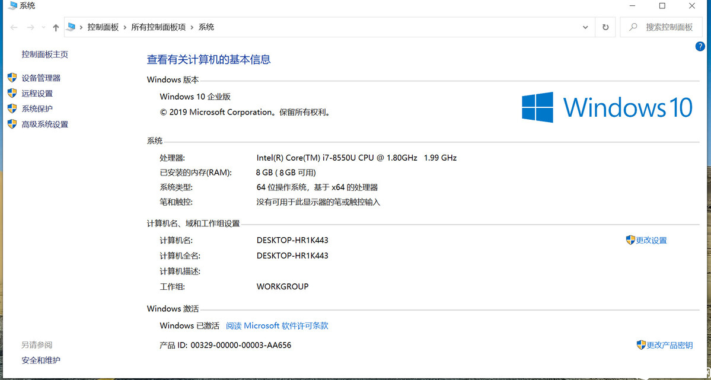Click the 没有可用于此显示器的笔或触控输入 text
This screenshot has height=380, width=711.
pyautogui.click(x=318, y=202)
